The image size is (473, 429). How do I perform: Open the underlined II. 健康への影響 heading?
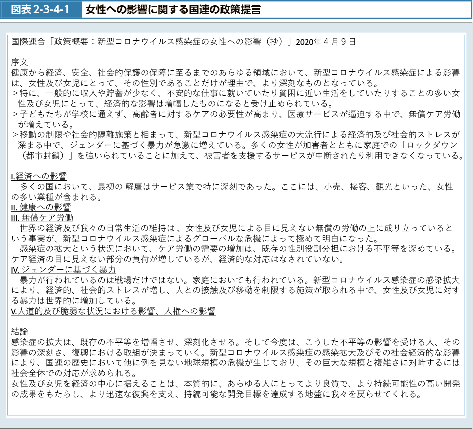coord(41,207)
